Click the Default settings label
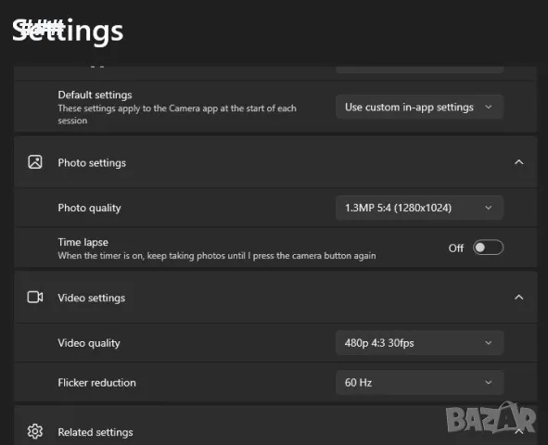This screenshot has height=445, width=548. click(96, 95)
